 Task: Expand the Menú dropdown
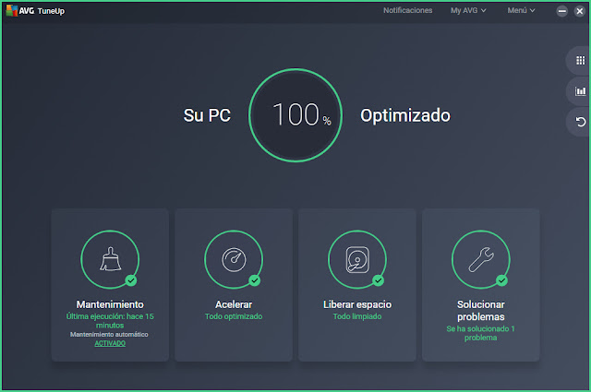coord(521,10)
